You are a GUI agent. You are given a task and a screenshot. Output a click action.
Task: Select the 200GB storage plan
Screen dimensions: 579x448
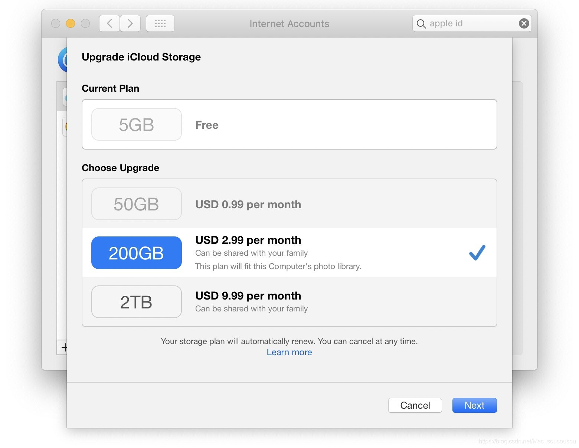tap(289, 253)
